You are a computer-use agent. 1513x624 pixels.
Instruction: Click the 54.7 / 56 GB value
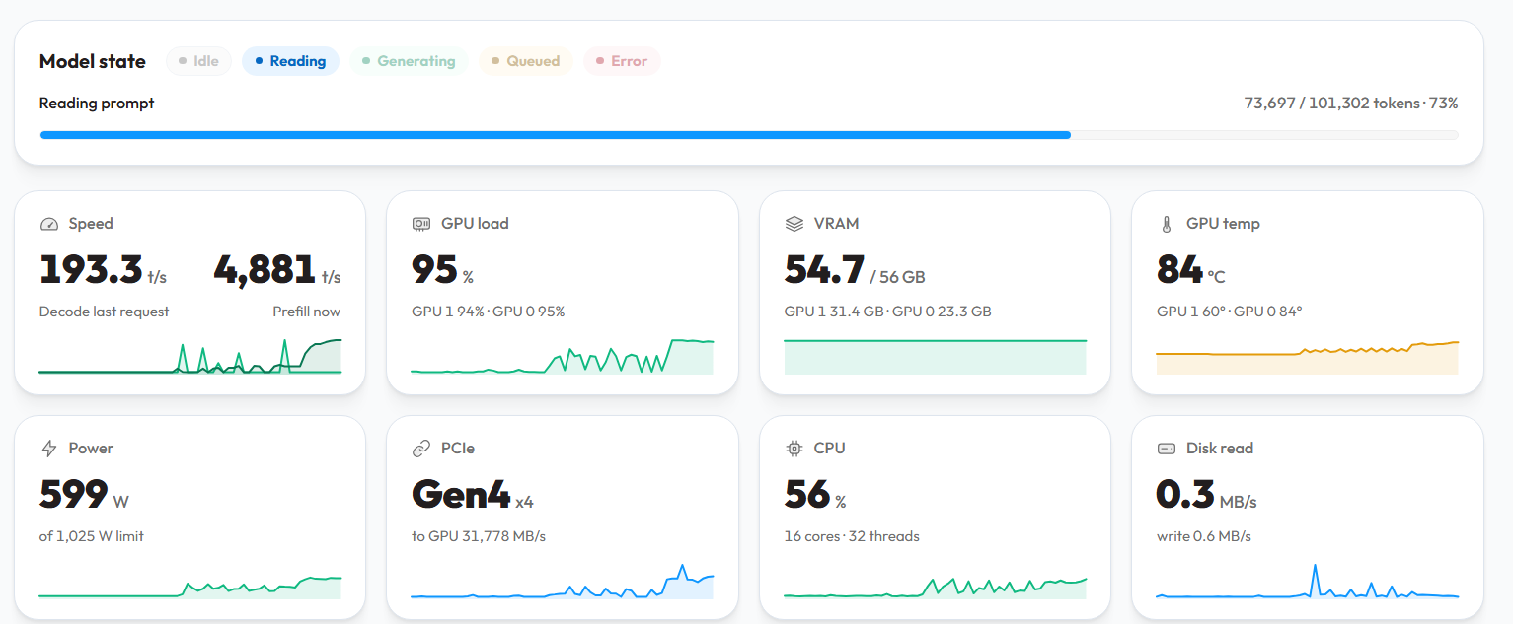coord(855,270)
